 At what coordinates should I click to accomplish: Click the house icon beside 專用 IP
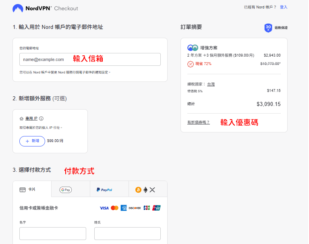coord(21,118)
